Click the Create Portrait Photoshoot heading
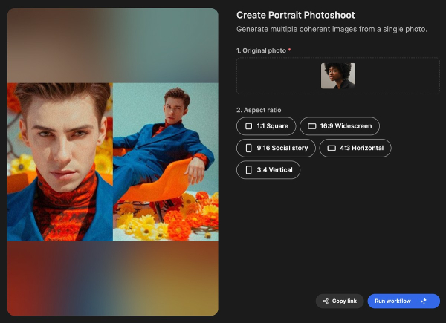The image size is (446, 323). click(296, 15)
